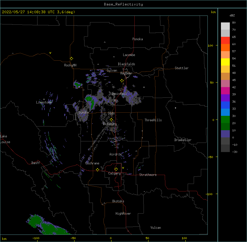Click the Sylvan label
Image resolution: width=247 pixels, height=242 pixels.
112,70
